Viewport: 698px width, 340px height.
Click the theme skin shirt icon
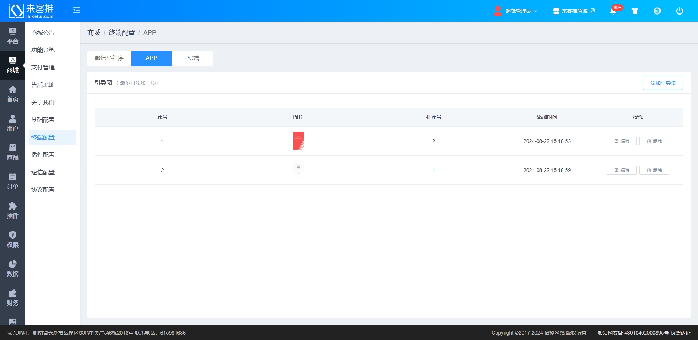point(635,11)
